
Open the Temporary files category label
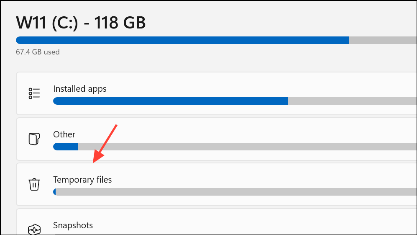[x=82, y=180]
